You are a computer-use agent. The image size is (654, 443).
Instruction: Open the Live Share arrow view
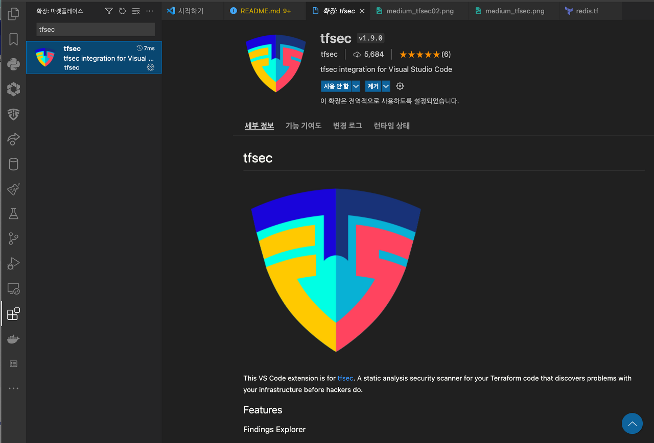coord(13,139)
